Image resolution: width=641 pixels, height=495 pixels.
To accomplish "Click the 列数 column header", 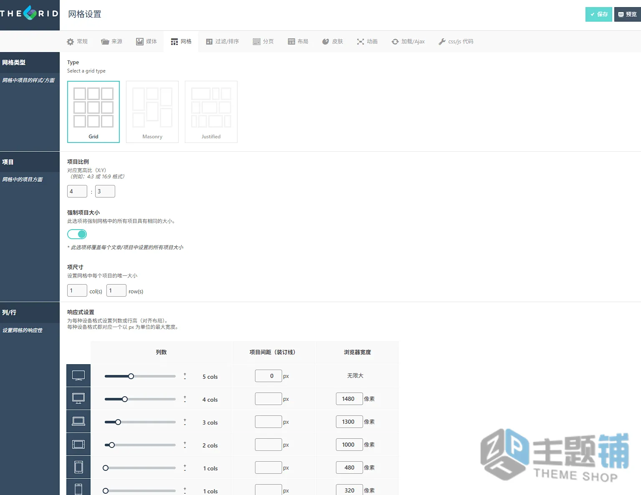I will (161, 352).
